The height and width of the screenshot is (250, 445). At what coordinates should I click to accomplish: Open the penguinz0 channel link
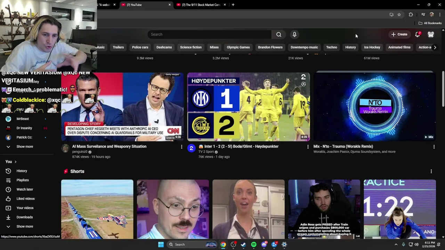point(80,152)
